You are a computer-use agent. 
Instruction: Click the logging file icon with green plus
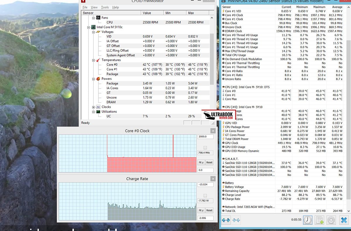point(319,220)
